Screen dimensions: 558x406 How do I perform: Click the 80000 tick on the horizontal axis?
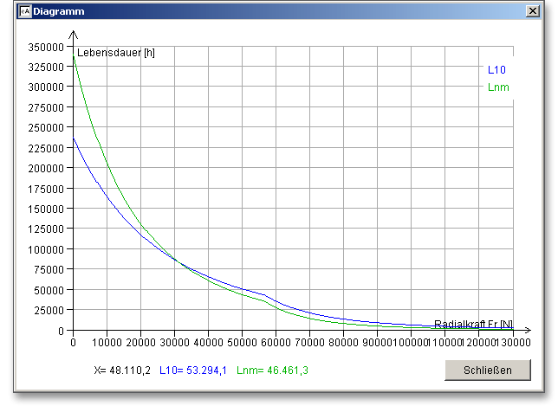344,343
